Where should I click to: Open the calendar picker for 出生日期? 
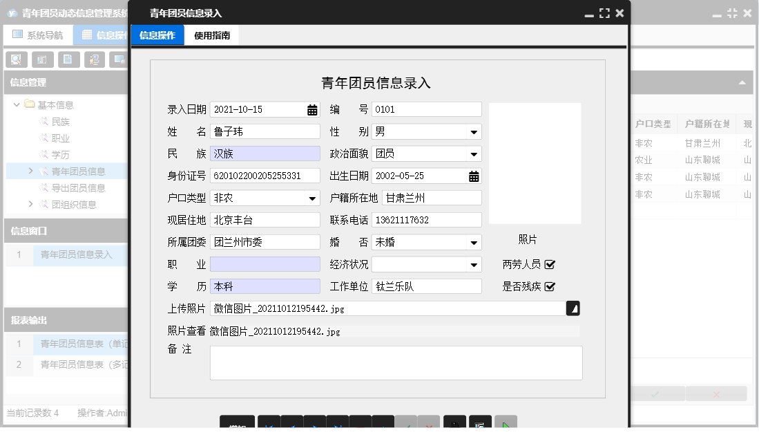[472, 176]
